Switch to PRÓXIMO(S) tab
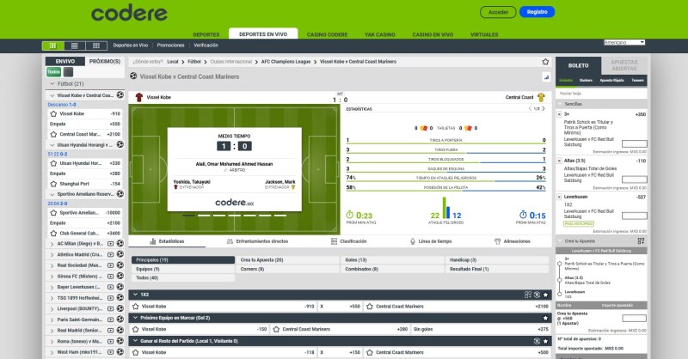This screenshot has width=688, height=359. [105, 61]
